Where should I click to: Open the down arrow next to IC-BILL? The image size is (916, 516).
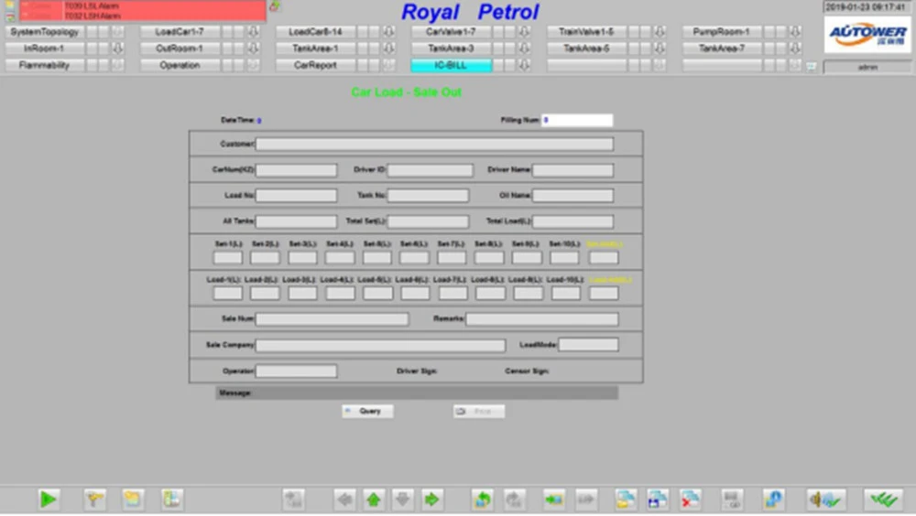coord(524,65)
